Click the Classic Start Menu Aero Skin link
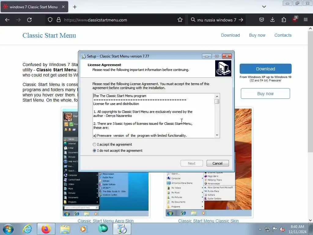 point(105,221)
